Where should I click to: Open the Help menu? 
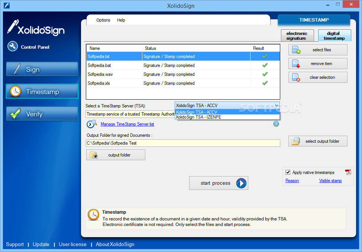coord(121,20)
